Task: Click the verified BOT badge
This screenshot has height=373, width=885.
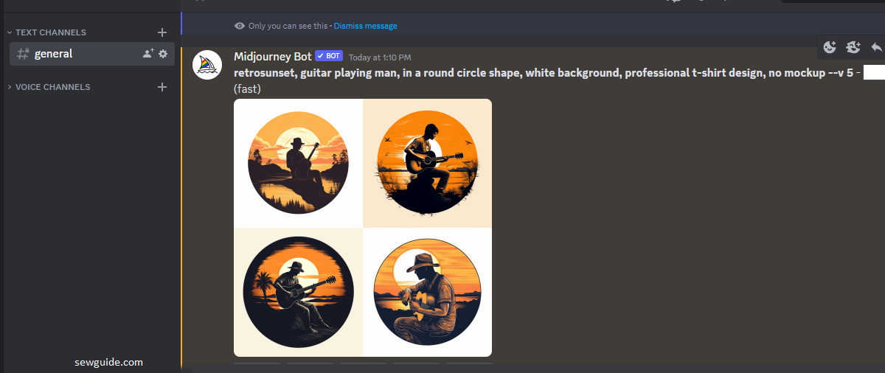Action: [x=329, y=56]
